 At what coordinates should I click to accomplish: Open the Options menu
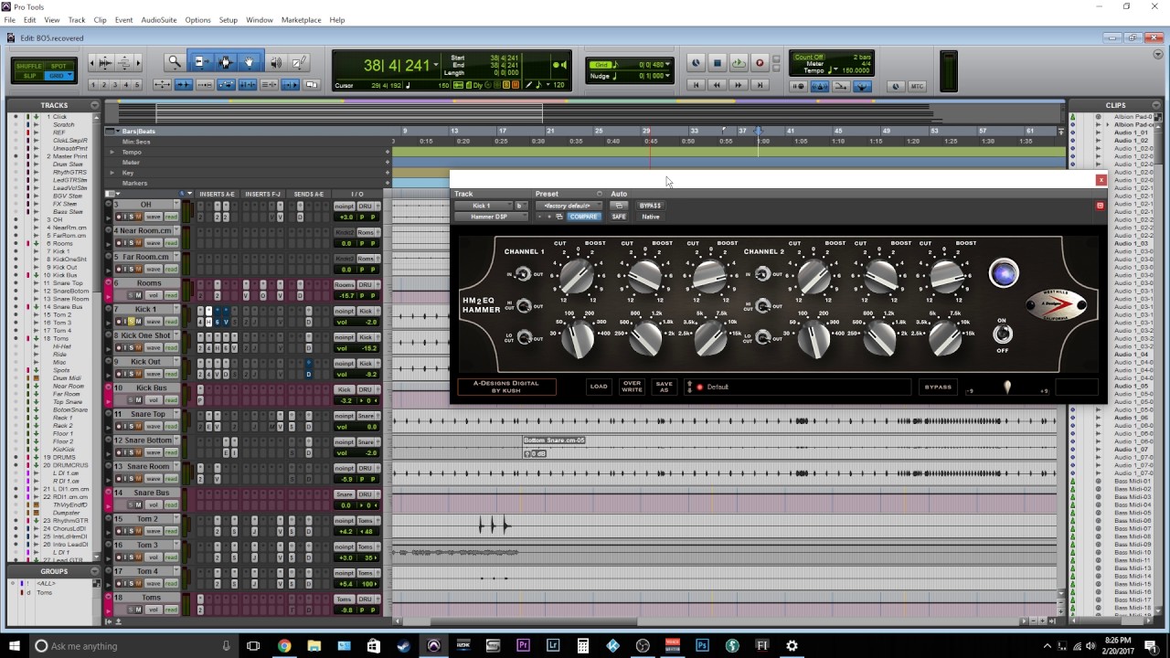[197, 19]
